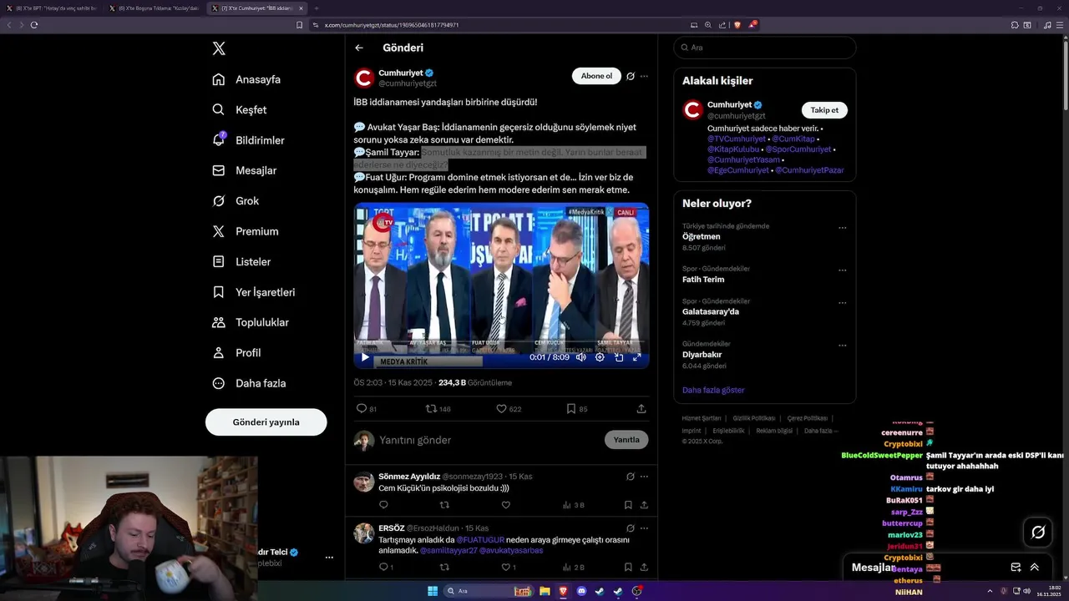Viewport: 1069px width, 601px height.
Task: Open the Gizlilik Politikası link
Action: [754, 418]
